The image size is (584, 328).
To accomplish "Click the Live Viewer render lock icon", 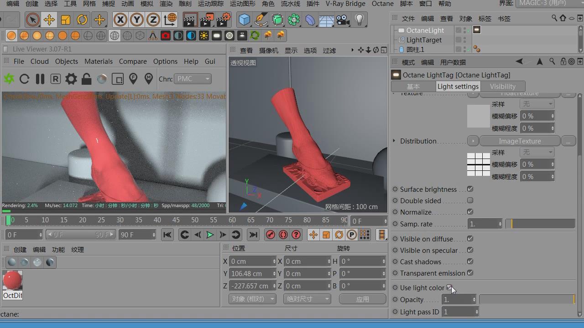I will click(86, 79).
